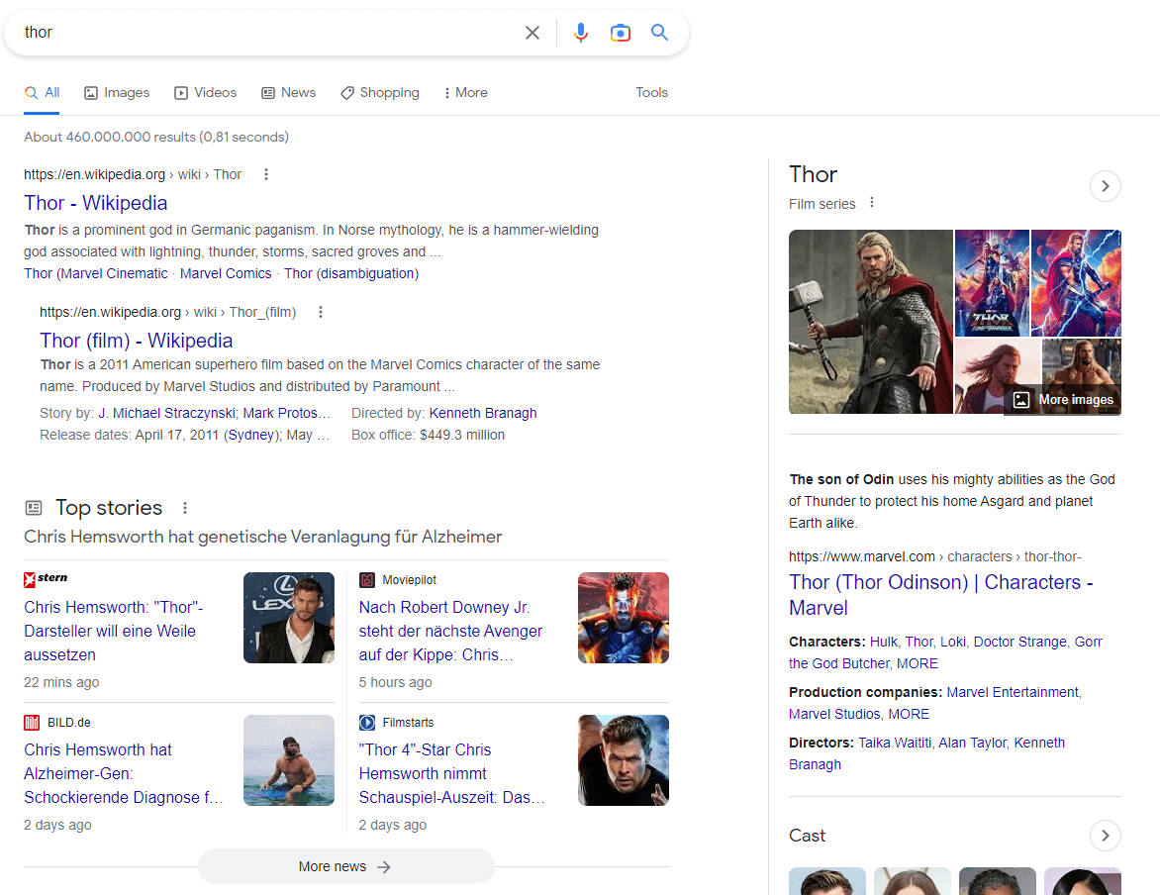
Task: Open Marvel Entertainment production company link
Action: click(1013, 693)
